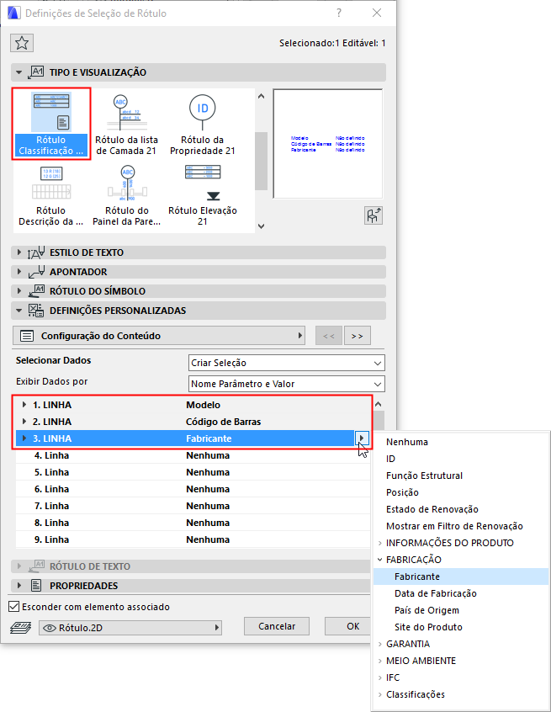Select Fabricante in the popup list
The width and height of the screenshot is (551, 712).
[460, 577]
